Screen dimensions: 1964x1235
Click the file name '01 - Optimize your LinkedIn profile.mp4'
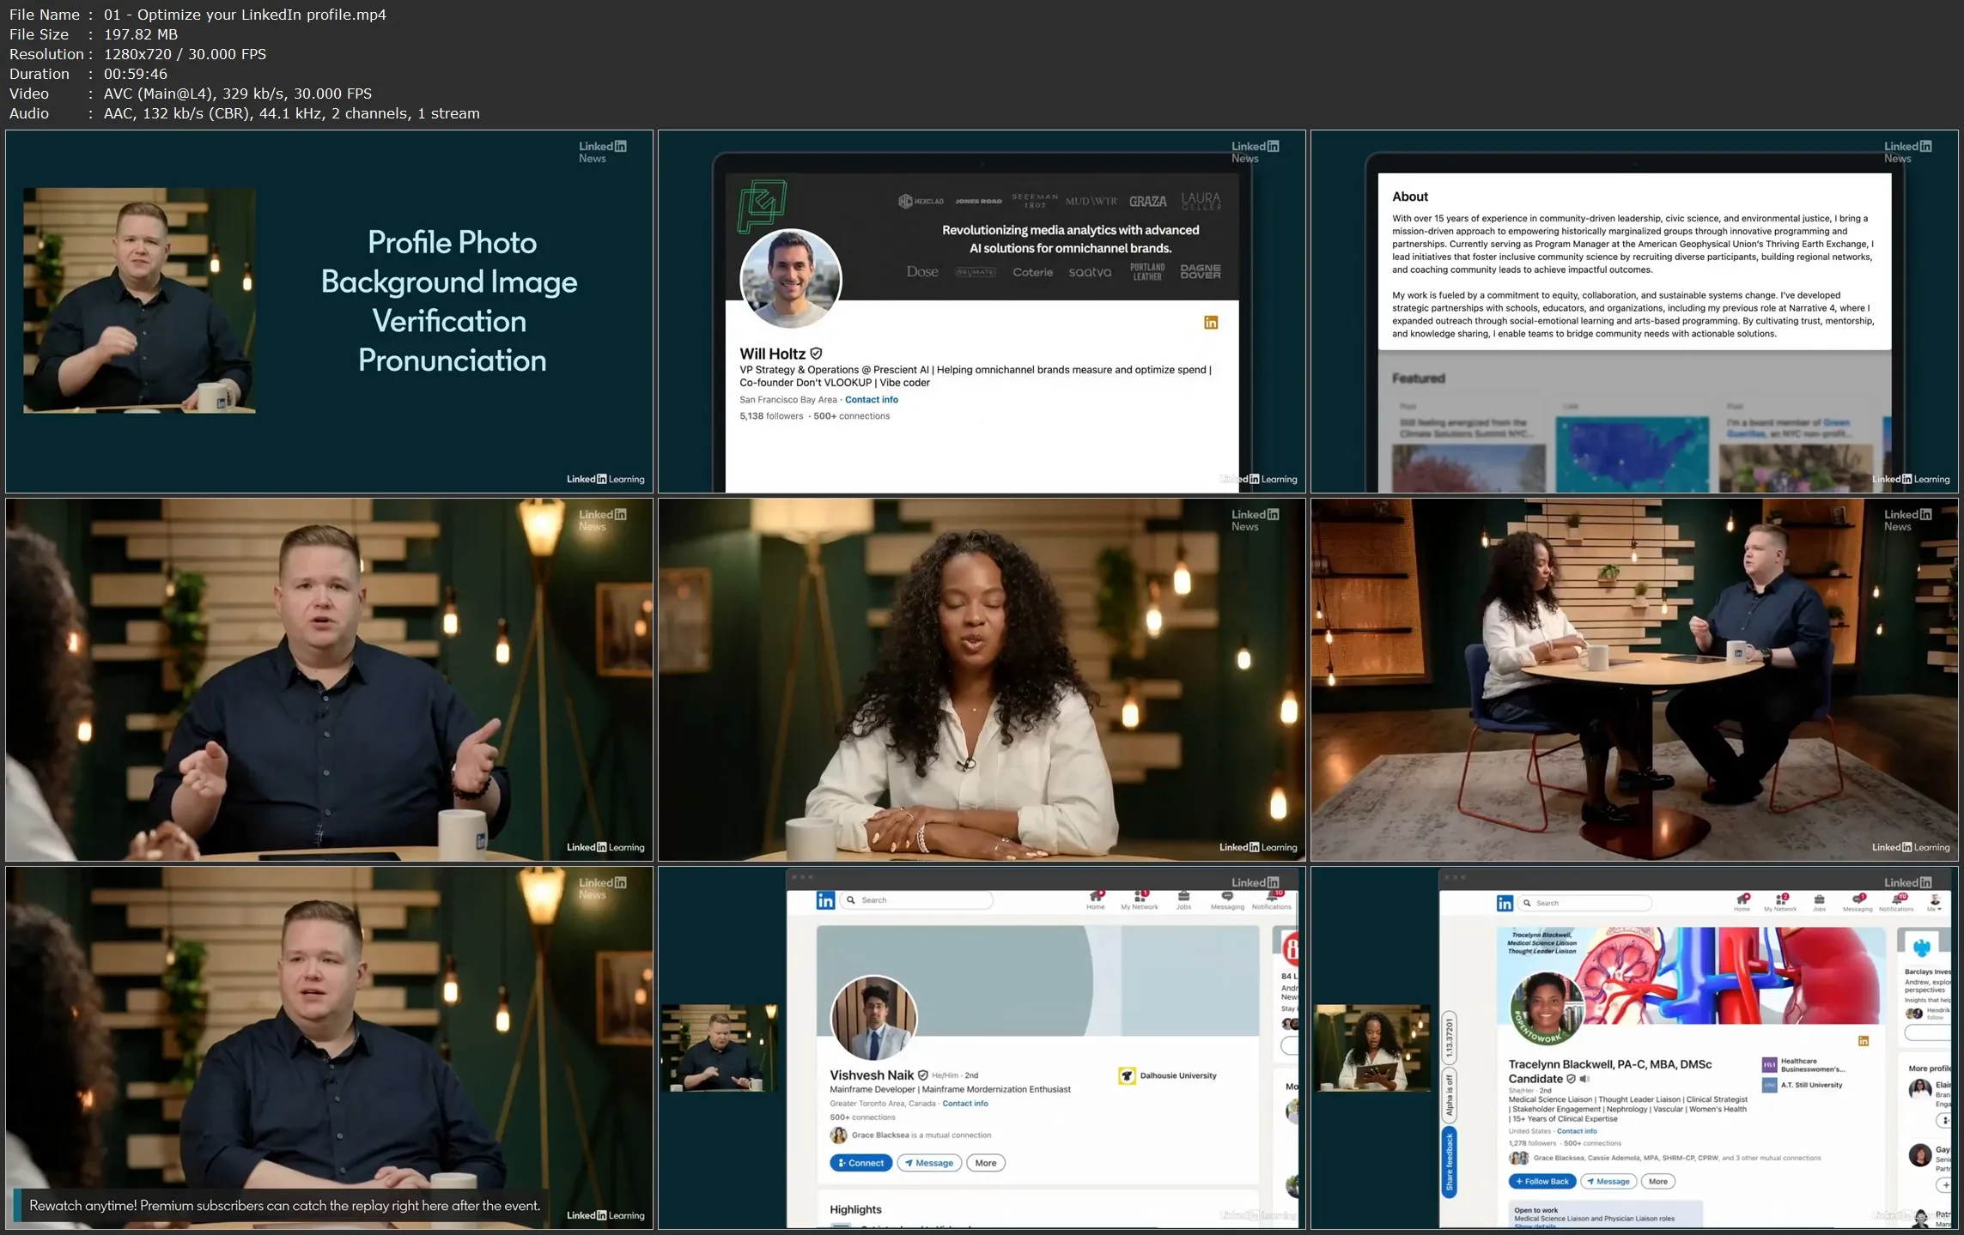tap(245, 15)
